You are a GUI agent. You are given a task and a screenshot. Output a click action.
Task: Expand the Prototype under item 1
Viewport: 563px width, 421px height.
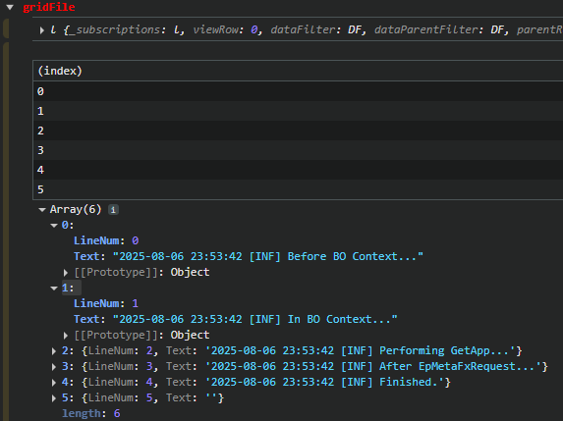(x=66, y=336)
